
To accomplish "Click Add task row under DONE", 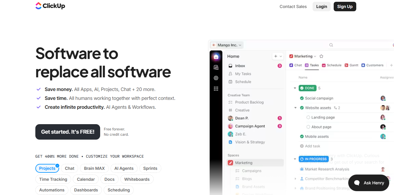I will click(310, 146).
